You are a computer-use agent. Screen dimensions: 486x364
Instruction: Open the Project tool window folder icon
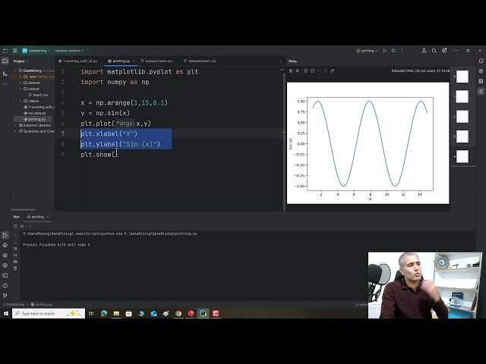click(x=5, y=61)
